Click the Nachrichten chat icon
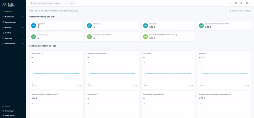254x118 pixels. click(3, 17)
